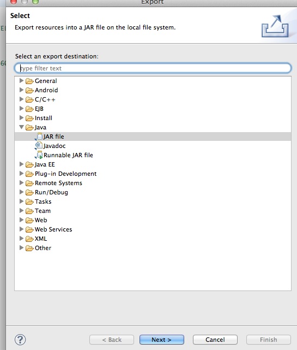
Task: Click the JAR file jar icon
Action: (39, 137)
